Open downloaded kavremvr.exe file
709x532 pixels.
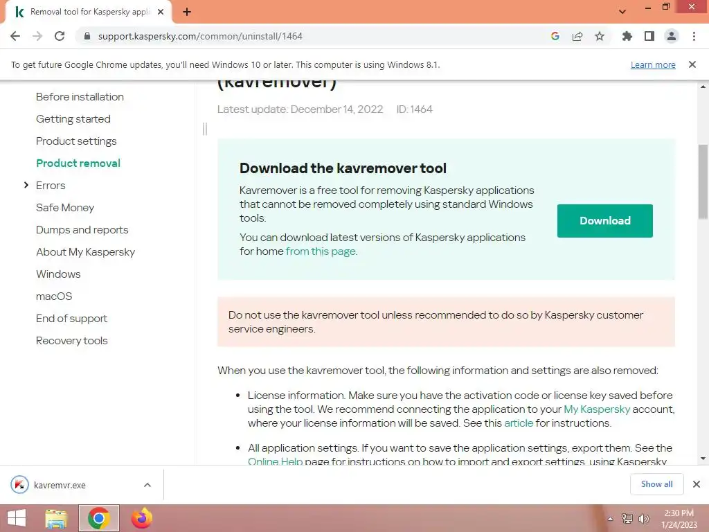(x=60, y=485)
